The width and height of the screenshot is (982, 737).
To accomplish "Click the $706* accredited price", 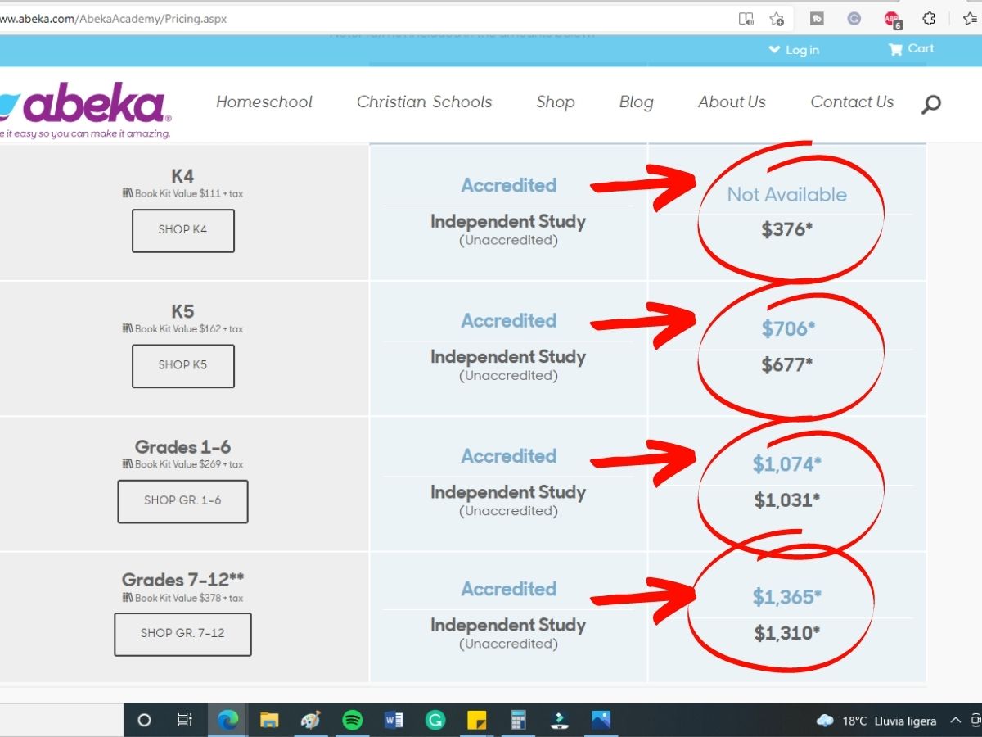I will tap(789, 329).
